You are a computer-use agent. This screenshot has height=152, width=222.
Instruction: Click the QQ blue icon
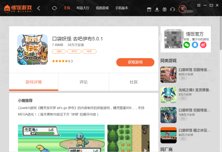(x=195, y=45)
